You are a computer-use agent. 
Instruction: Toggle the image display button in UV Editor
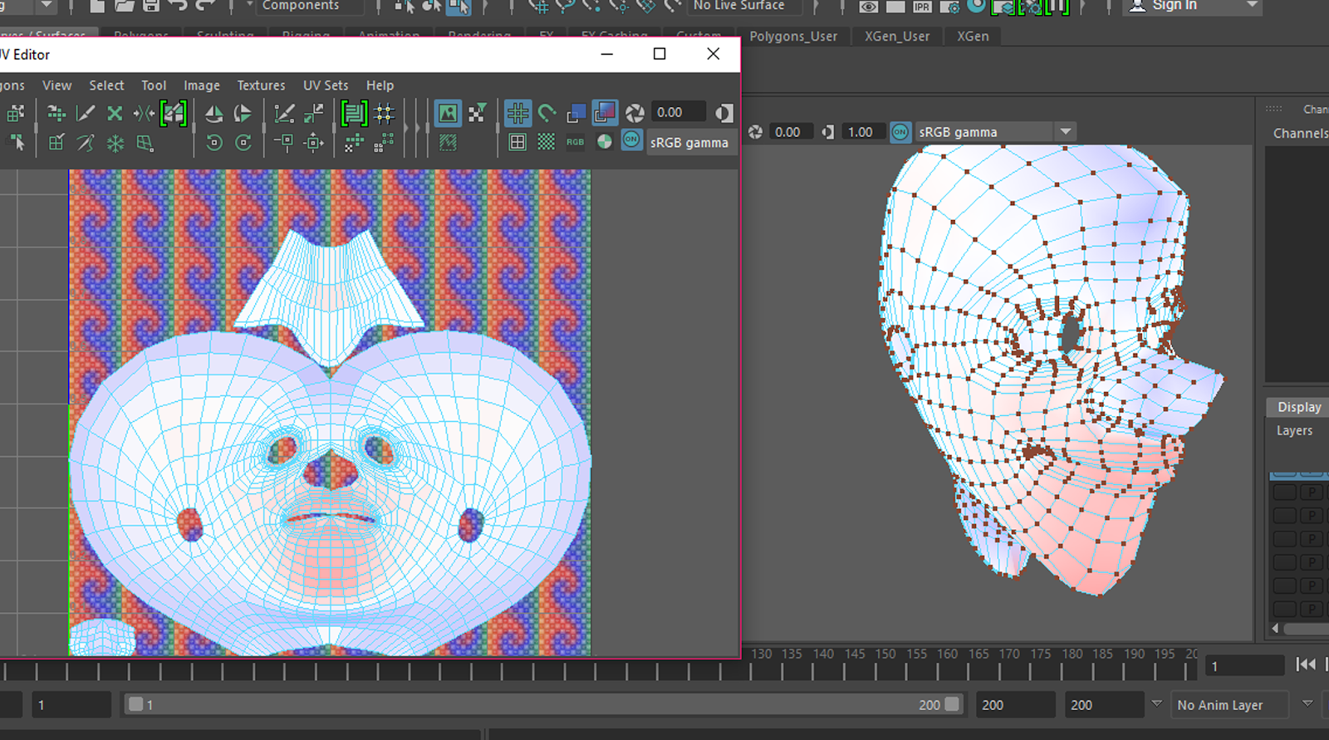[448, 113]
